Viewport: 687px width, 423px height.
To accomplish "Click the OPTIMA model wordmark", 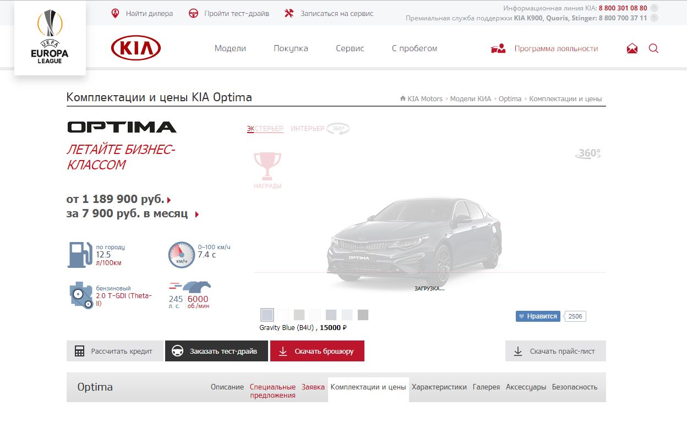I will [x=122, y=127].
